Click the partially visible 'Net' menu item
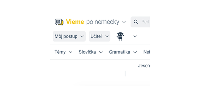This screenshot has height=100, width=200. click(147, 52)
